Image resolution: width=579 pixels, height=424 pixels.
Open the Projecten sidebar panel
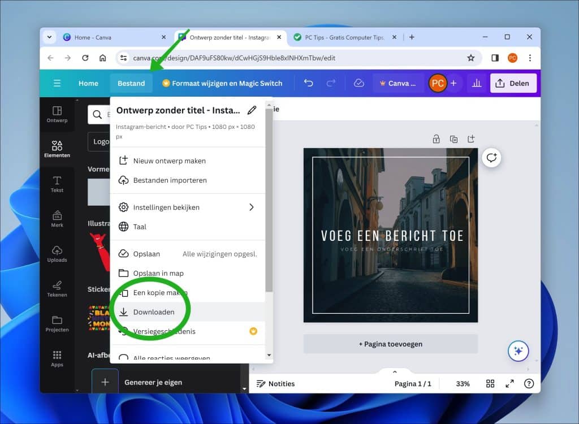coord(57,324)
